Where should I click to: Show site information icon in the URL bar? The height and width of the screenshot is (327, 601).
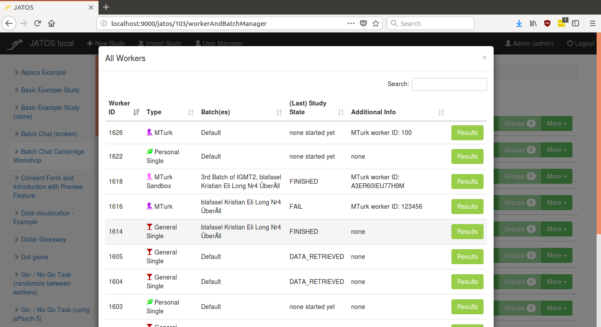tap(103, 24)
